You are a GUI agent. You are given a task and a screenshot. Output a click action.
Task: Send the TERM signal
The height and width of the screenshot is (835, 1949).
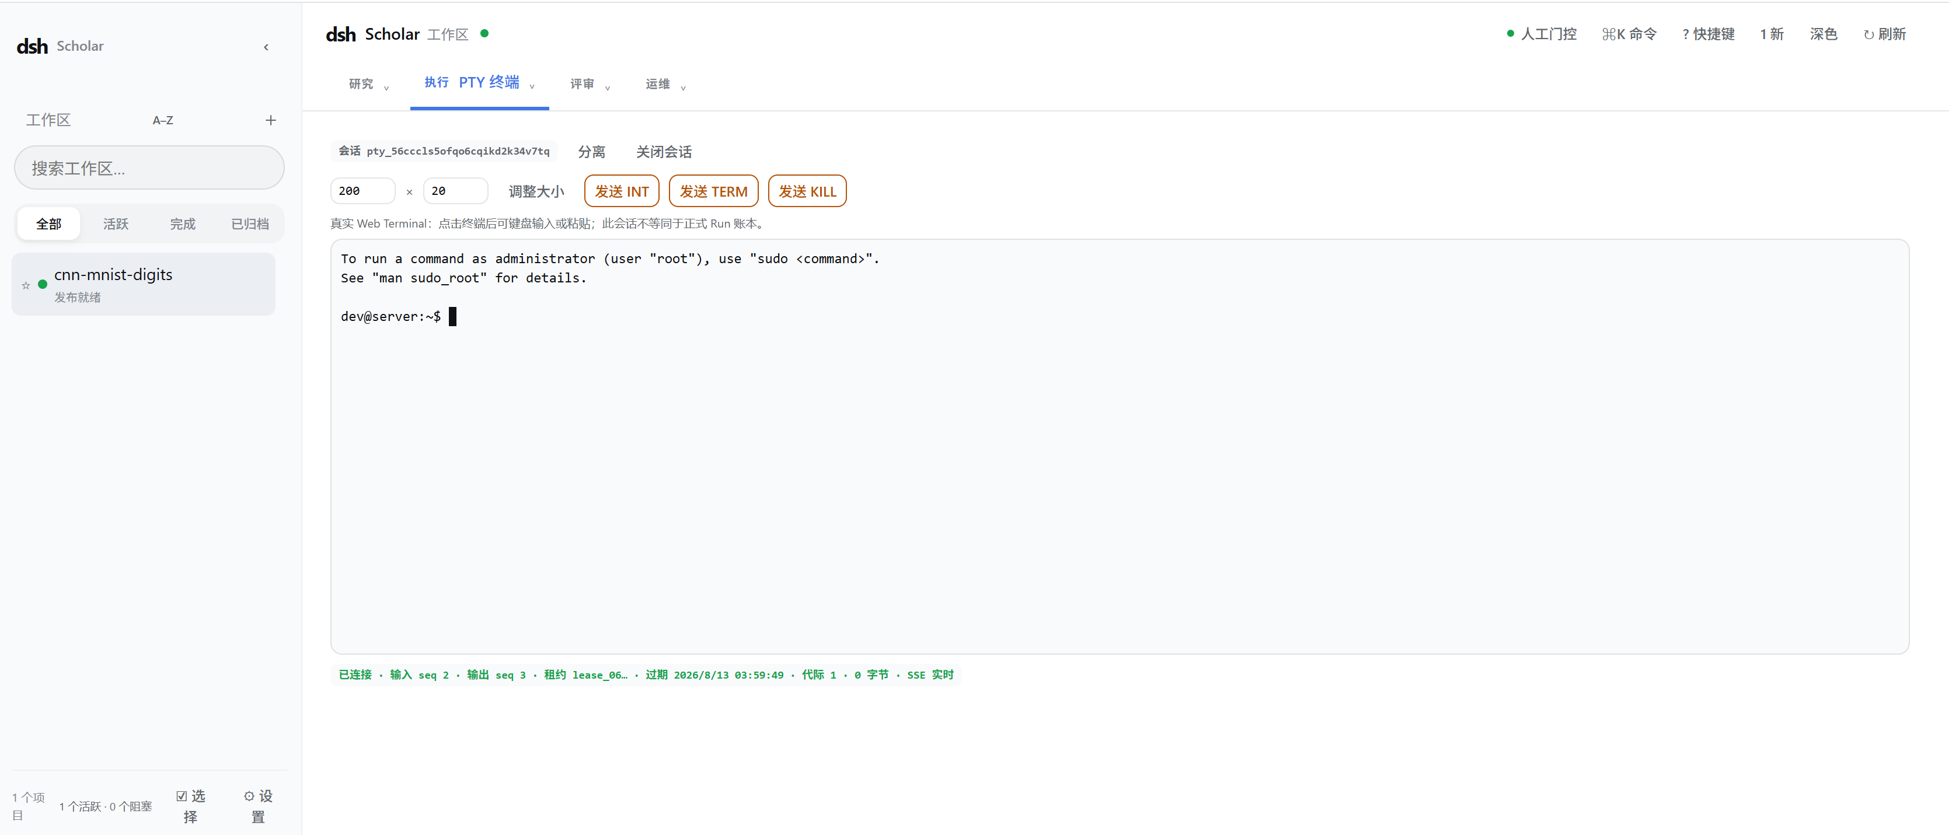(x=713, y=191)
